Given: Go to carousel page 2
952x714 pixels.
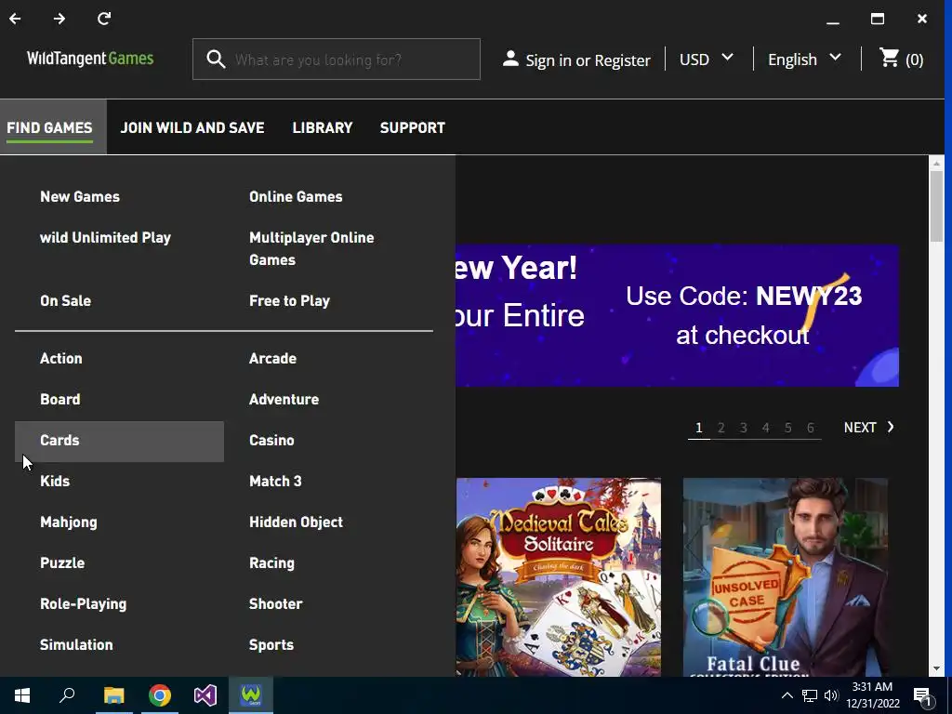Looking at the screenshot, I should 721,428.
